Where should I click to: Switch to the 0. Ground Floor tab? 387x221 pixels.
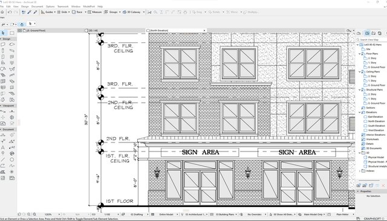click(x=34, y=31)
